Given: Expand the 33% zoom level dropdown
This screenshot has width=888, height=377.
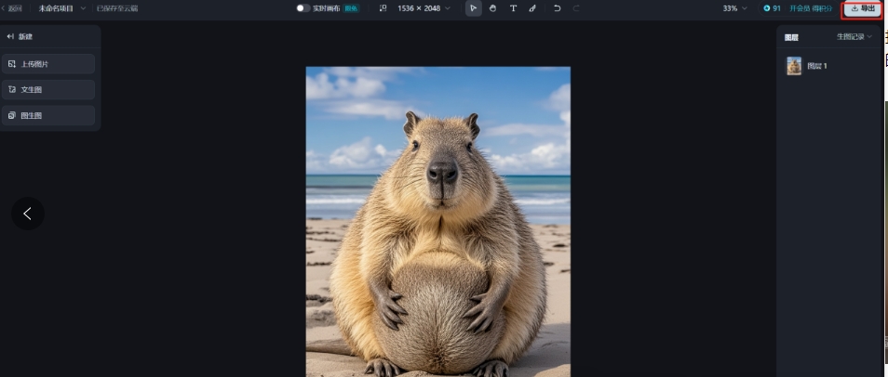Looking at the screenshot, I should coord(734,8).
